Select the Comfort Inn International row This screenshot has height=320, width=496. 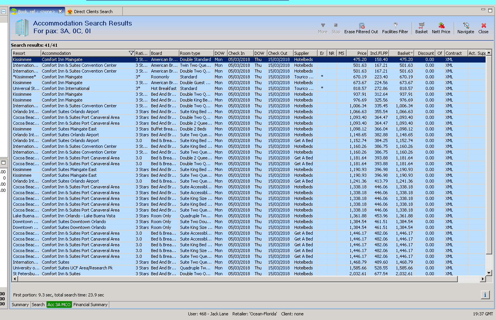point(249,88)
